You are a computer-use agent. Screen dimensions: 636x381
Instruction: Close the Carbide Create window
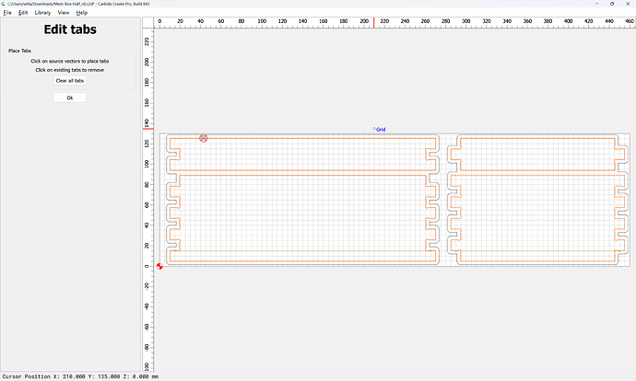[628, 4]
